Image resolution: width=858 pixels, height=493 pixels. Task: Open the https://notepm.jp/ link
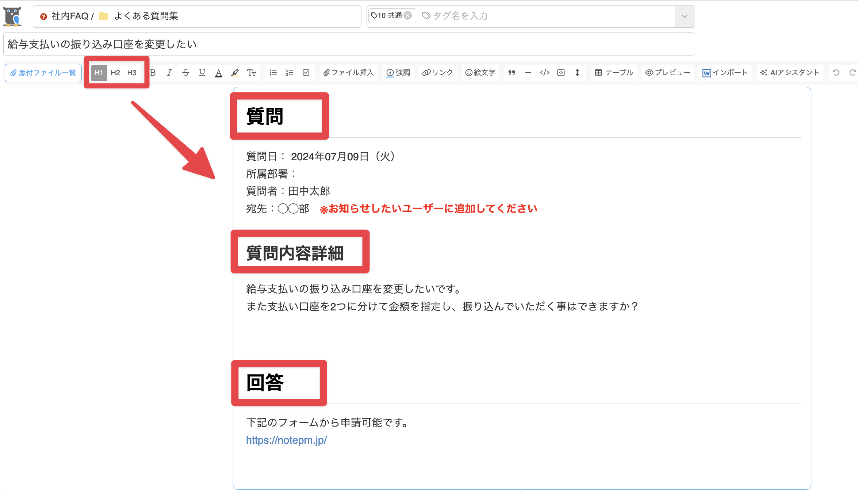click(x=286, y=440)
